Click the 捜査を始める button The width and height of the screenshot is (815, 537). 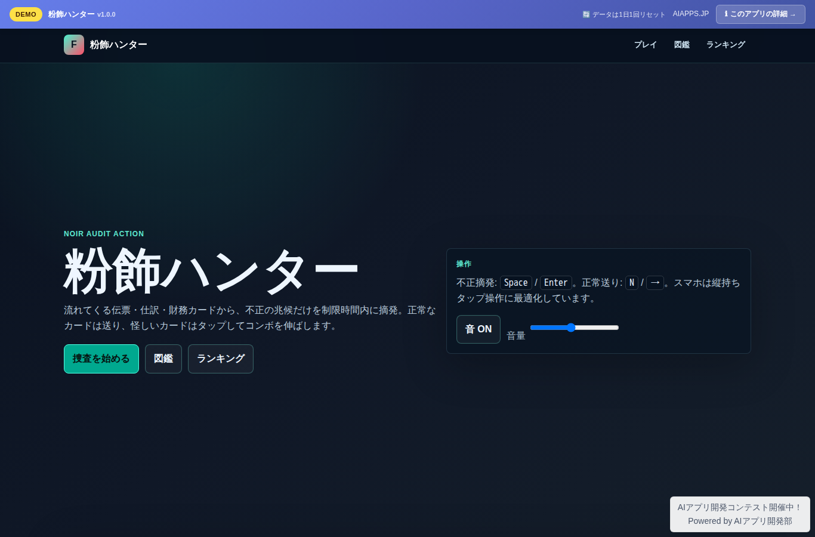click(101, 359)
